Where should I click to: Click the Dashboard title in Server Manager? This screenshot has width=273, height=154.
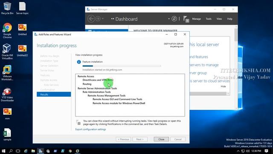pos(126,19)
